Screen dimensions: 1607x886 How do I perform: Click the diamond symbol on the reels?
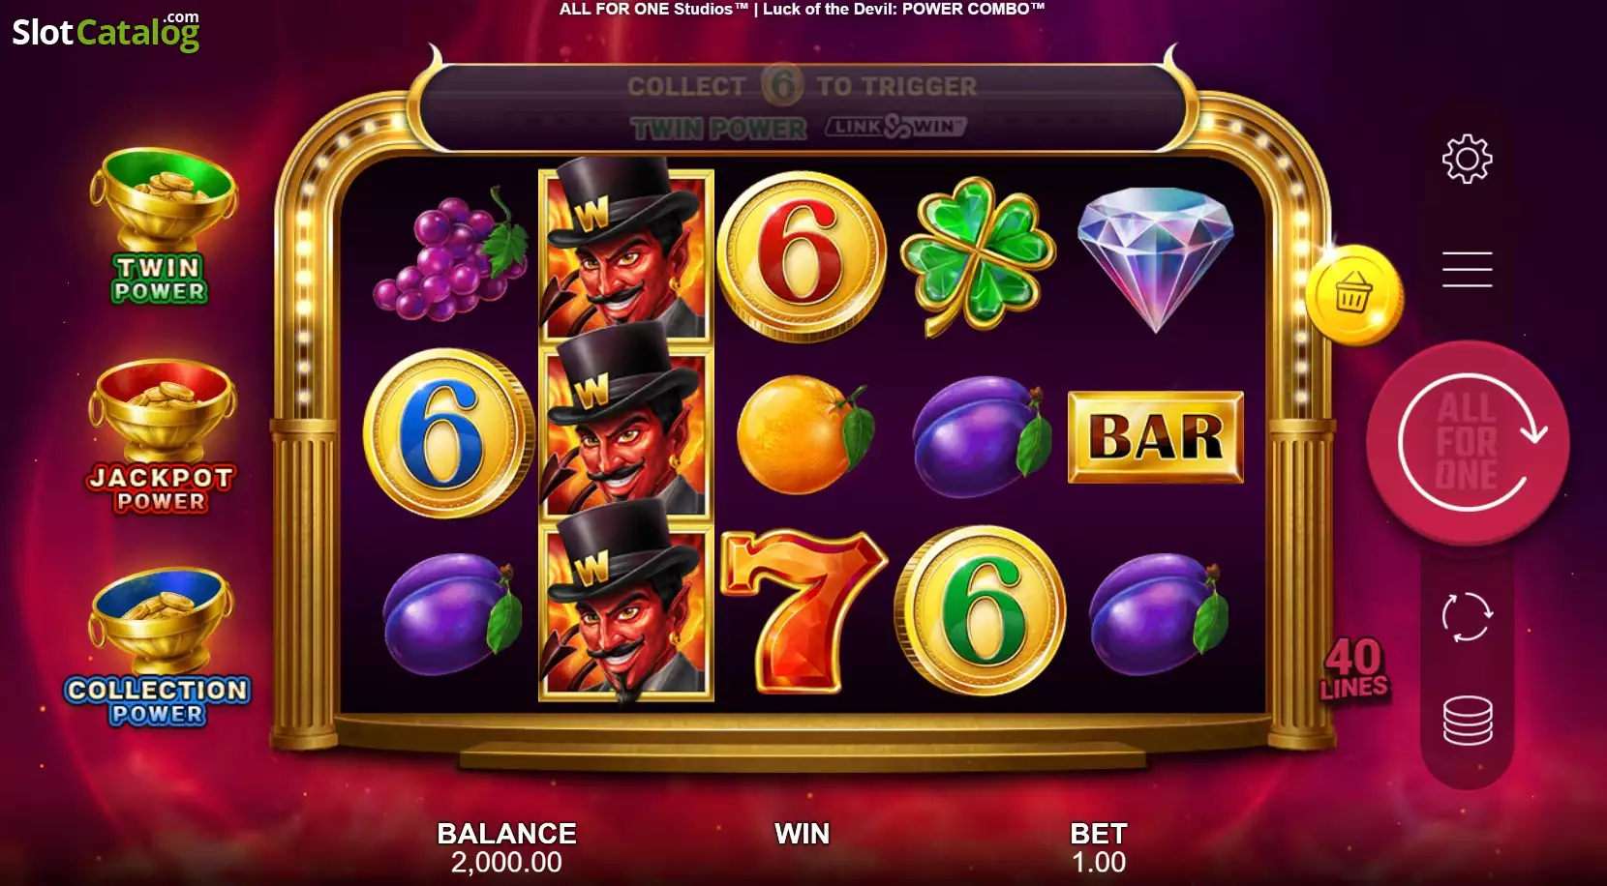(x=1156, y=258)
